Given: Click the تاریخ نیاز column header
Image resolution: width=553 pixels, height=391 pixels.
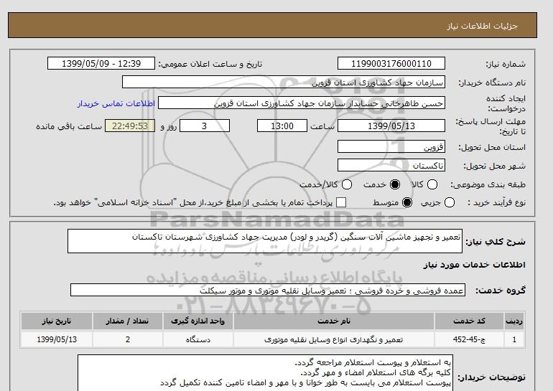Looking at the screenshot, I should [57, 321].
